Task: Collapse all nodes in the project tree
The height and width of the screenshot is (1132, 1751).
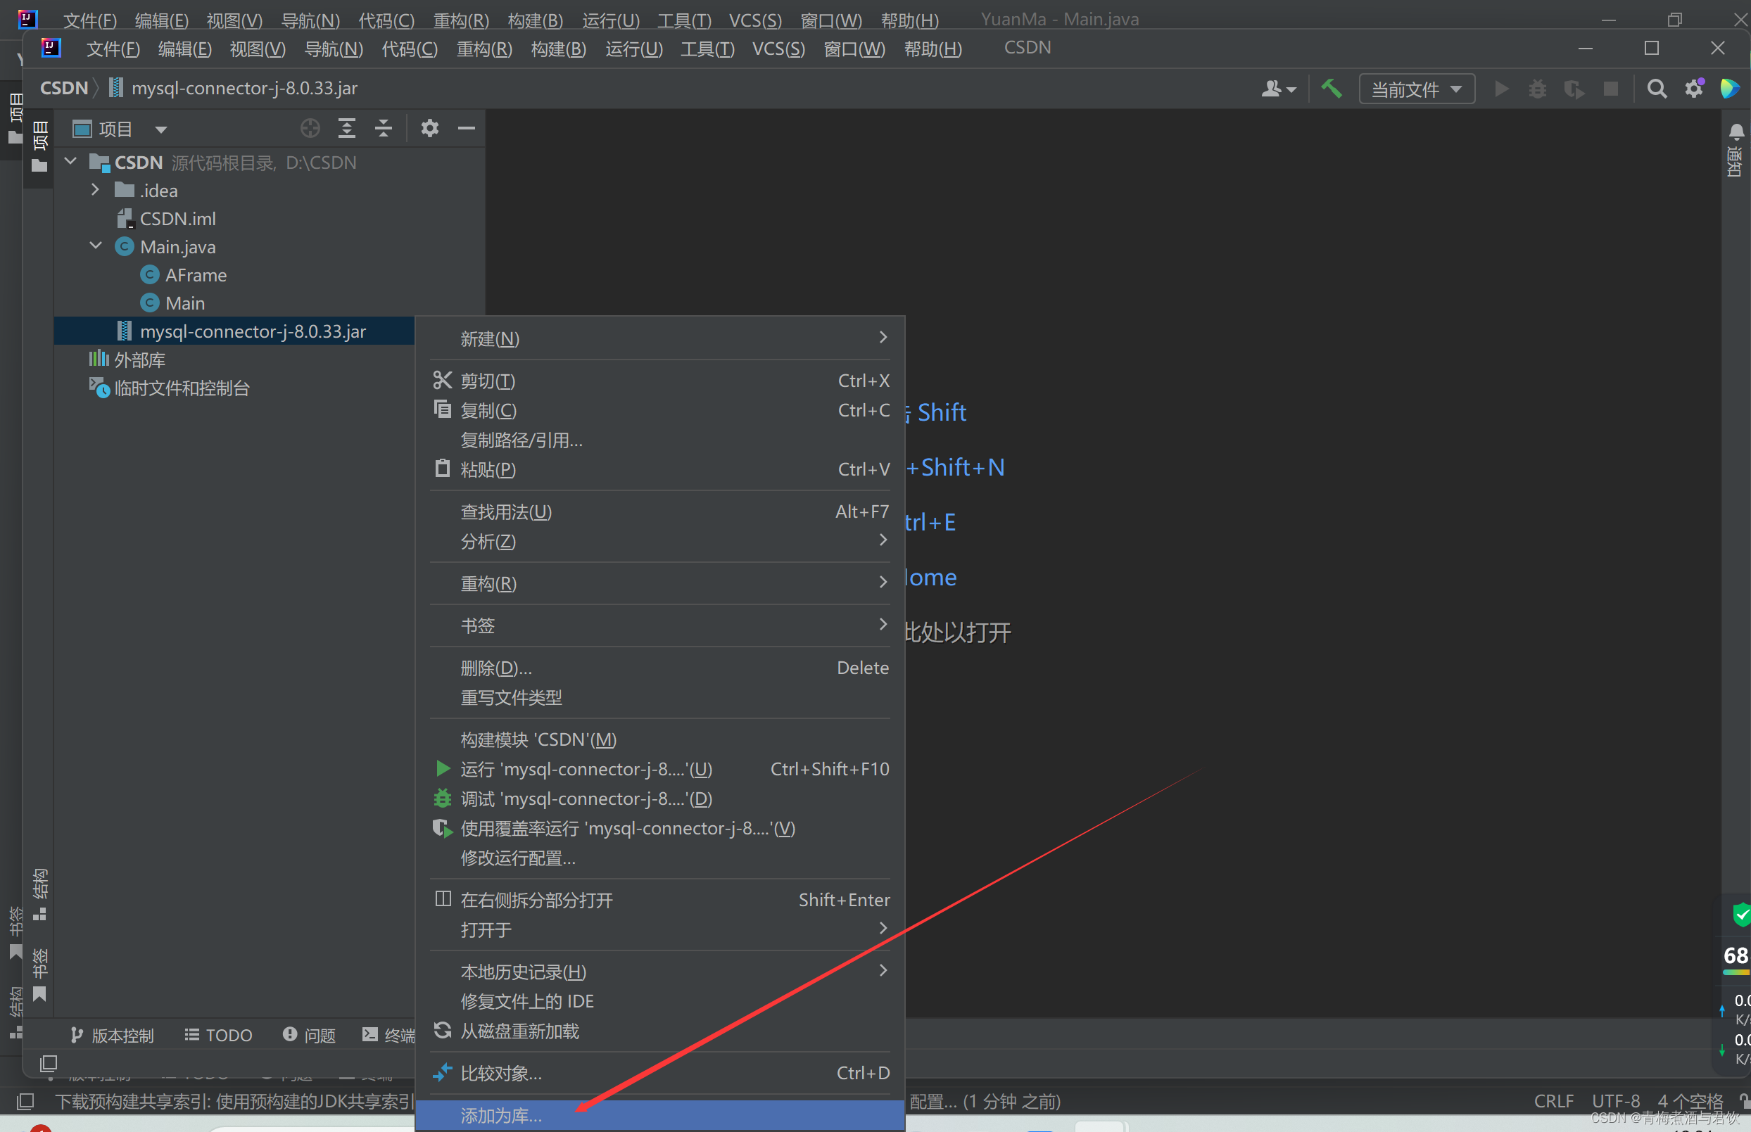Action: pos(384,128)
